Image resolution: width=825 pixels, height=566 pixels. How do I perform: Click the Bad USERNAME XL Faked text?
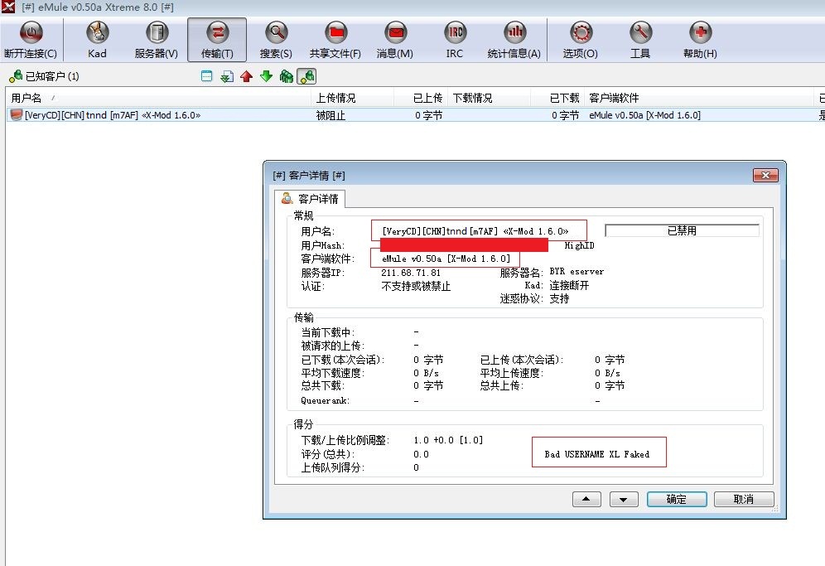(597, 454)
